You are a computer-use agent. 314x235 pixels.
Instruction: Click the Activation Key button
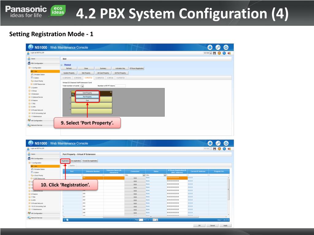(x=120, y=68)
